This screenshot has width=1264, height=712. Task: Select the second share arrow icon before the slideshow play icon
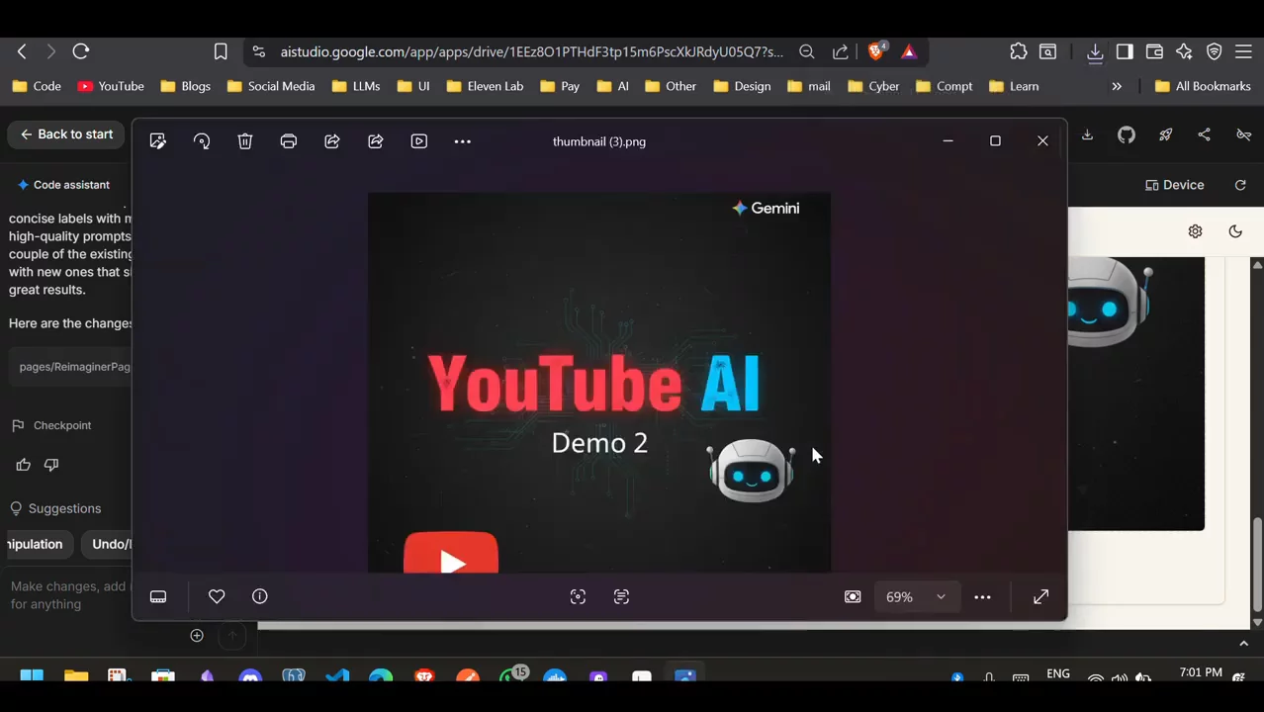[x=376, y=141]
